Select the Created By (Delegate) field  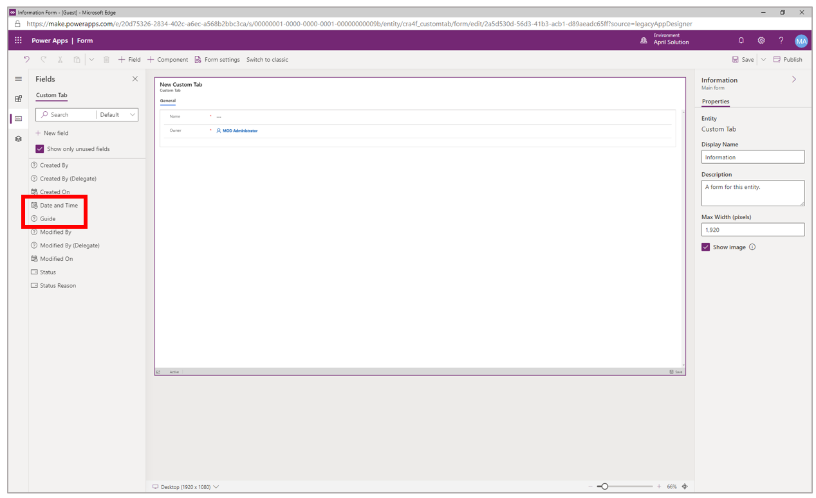coord(64,179)
